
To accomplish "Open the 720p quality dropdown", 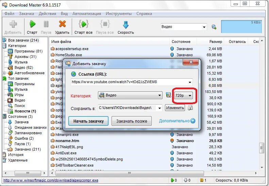I will click(x=183, y=96).
